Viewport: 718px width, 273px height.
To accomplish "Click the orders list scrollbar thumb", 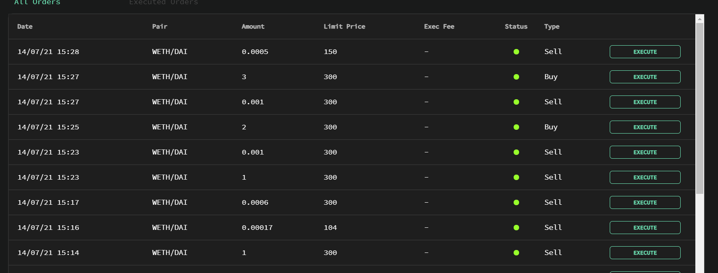I will coord(700,108).
